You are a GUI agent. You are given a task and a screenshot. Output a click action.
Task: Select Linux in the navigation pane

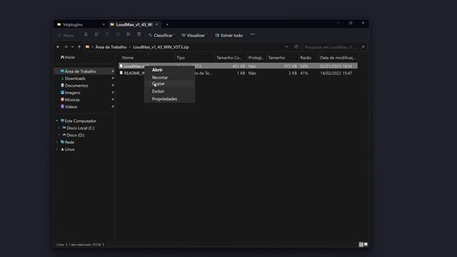[68, 149]
